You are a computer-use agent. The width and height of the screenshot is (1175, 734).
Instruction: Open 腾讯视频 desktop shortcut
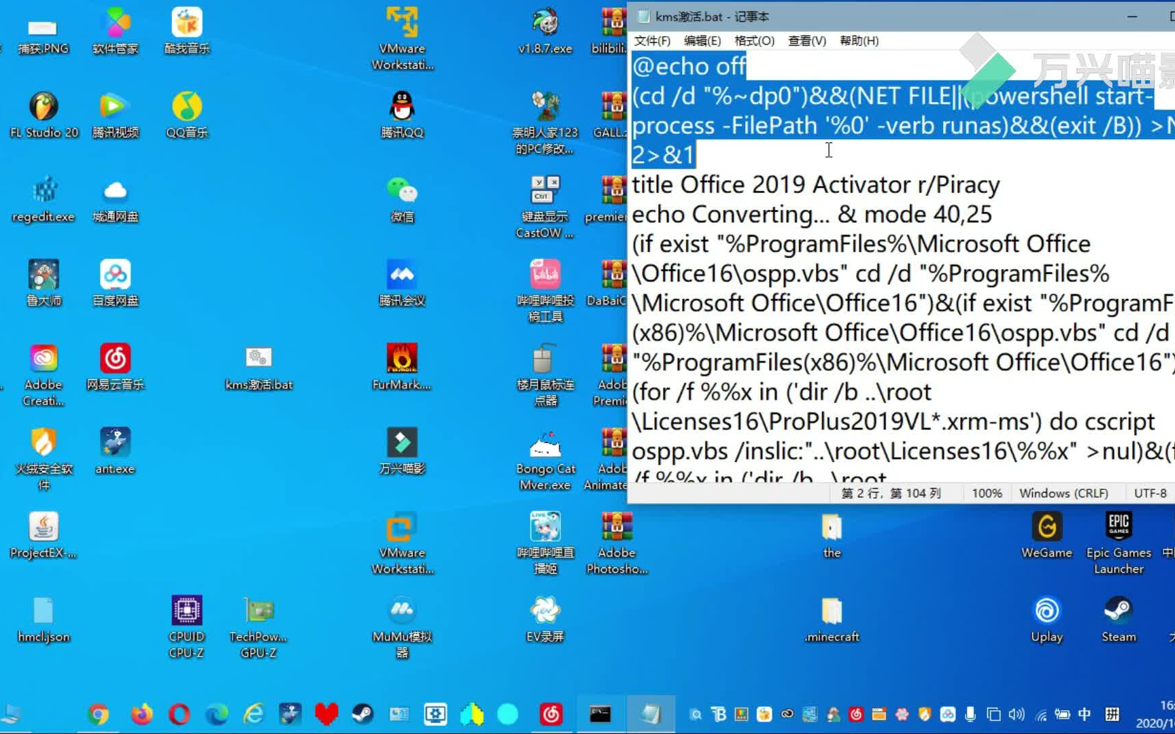click(x=116, y=115)
